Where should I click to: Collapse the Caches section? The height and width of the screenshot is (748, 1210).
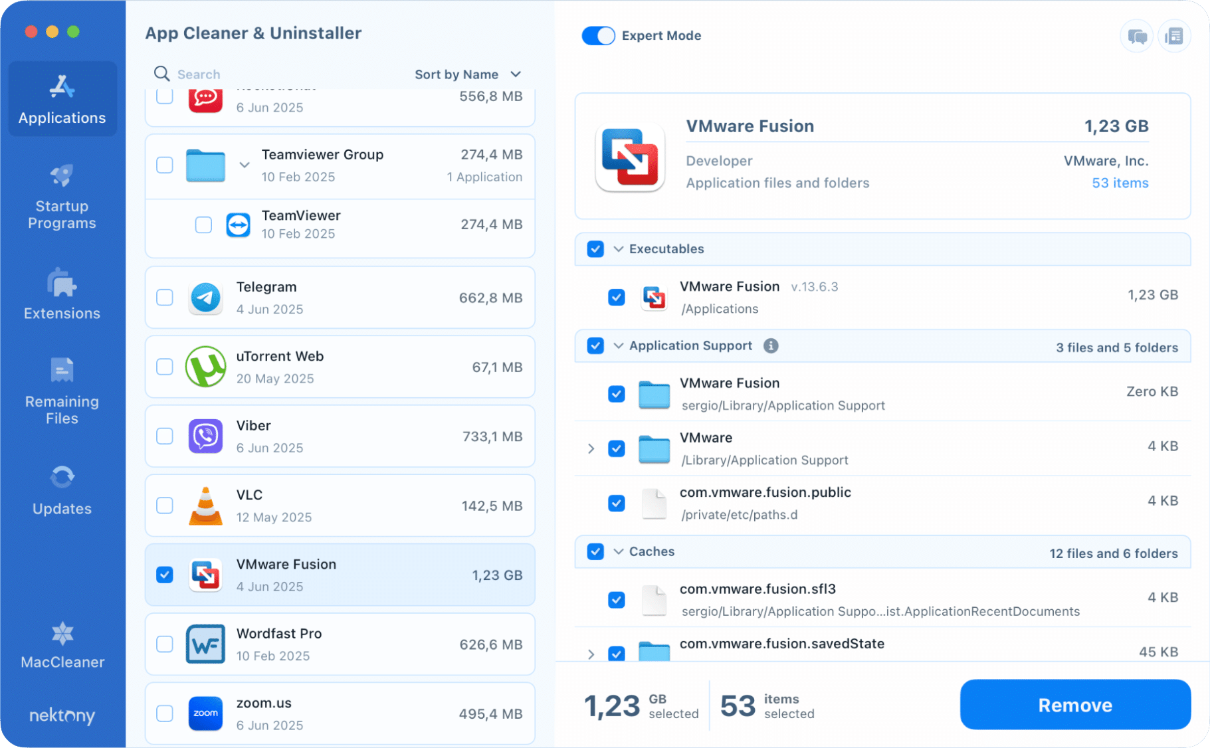tap(618, 551)
